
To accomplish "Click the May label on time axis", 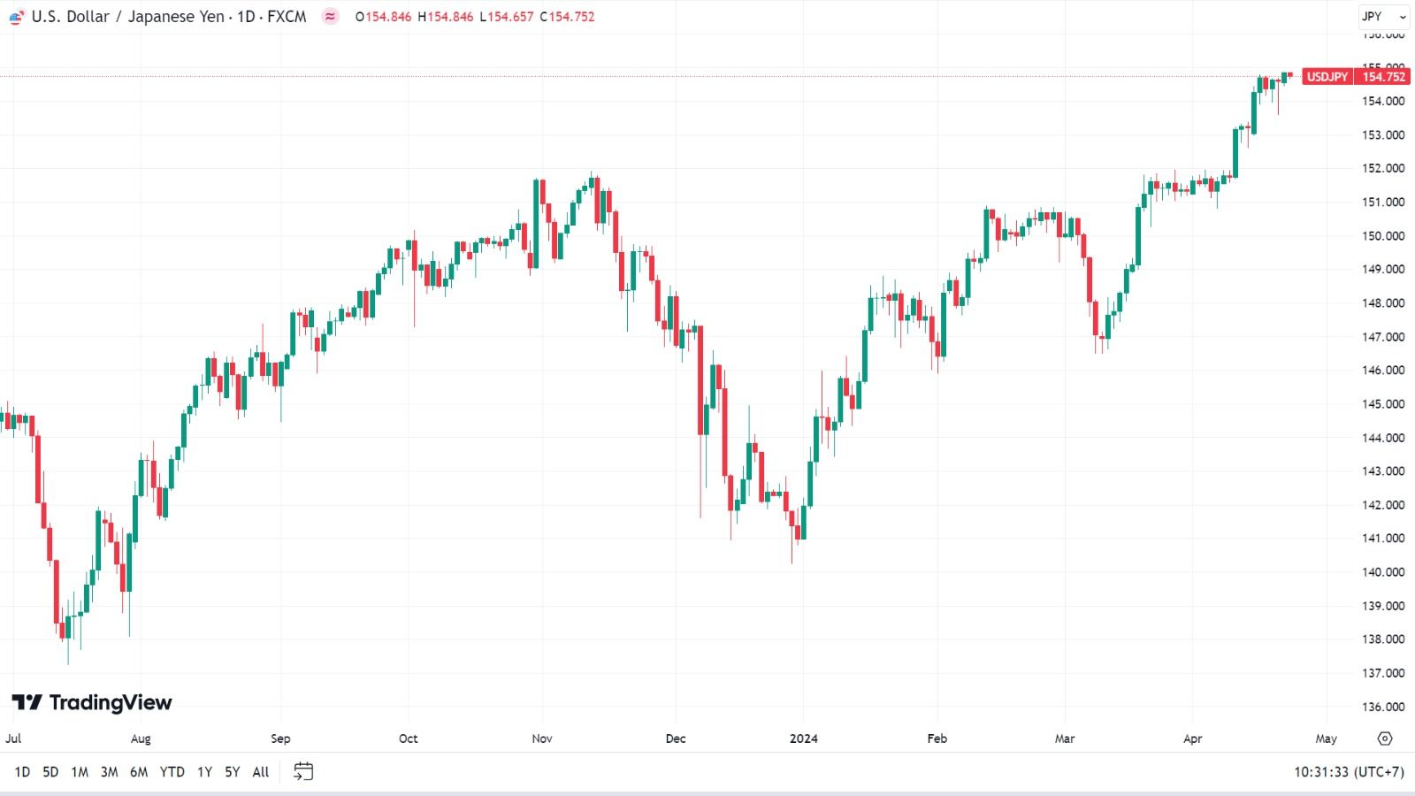I will (1327, 739).
